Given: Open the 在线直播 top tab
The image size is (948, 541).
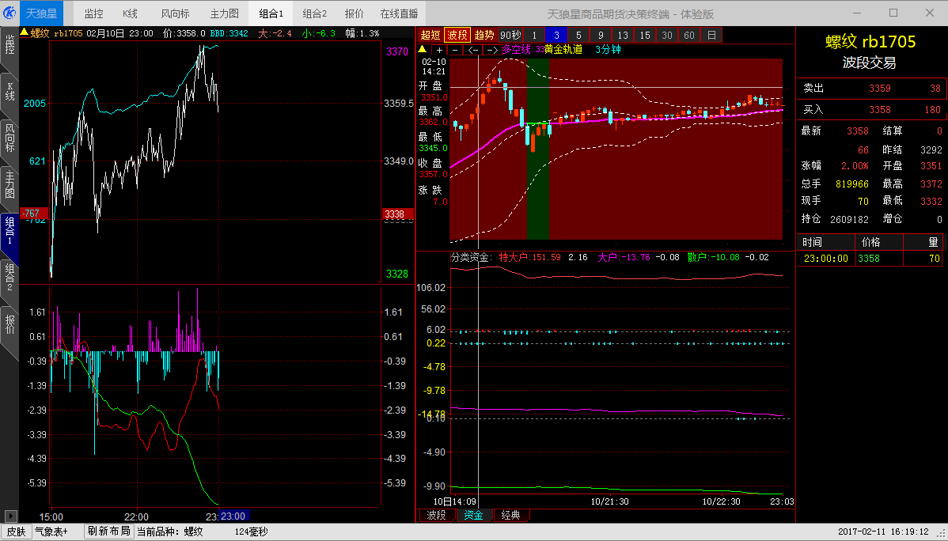Looking at the screenshot, I should (x=400, y=13).
